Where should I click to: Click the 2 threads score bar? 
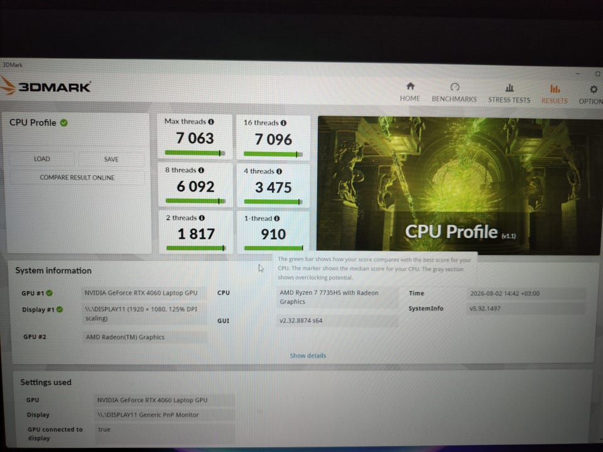point(196,248)
